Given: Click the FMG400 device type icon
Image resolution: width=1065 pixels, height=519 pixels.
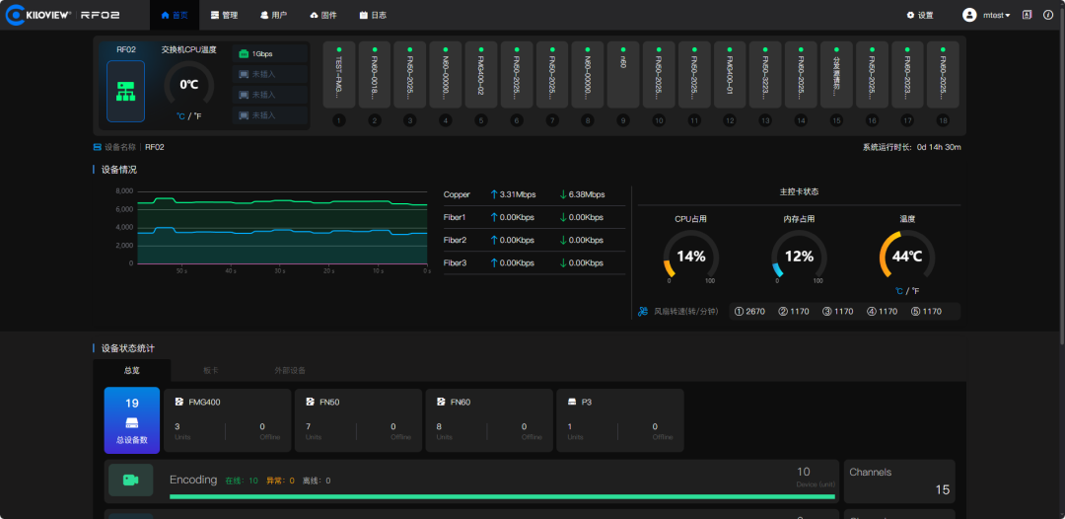Looking at the screenshot, I should [179, 403].
